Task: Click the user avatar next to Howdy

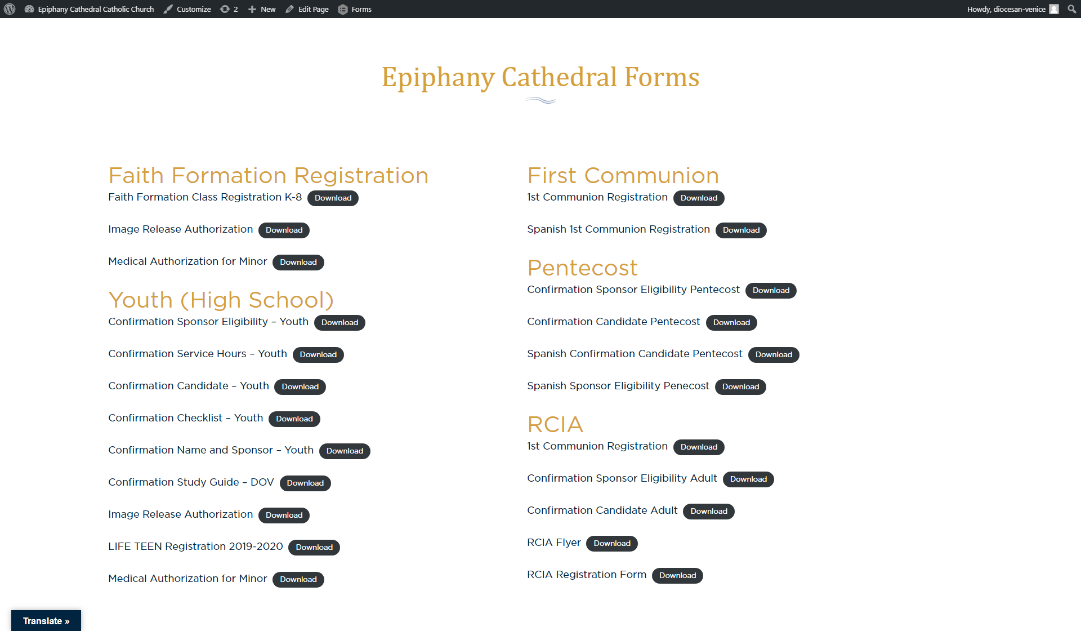Action: 1054,9
